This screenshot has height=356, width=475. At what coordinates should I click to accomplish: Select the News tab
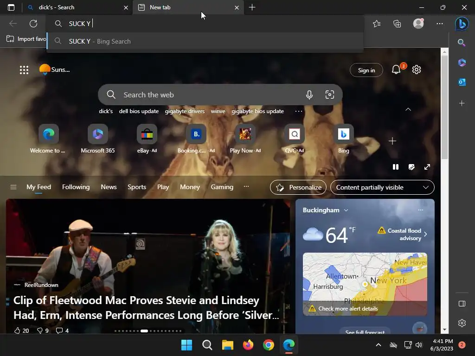coord(109,187)
